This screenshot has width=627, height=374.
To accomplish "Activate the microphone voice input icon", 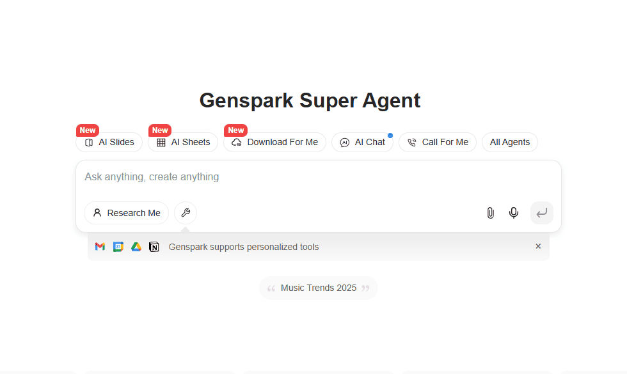I will (x=513, y=212).
